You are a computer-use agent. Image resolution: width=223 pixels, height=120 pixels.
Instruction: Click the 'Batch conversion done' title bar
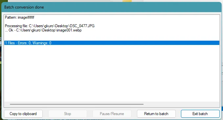tap(112, 7)
